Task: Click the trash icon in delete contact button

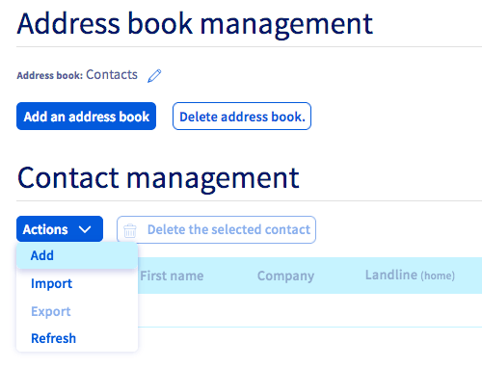Action: click(x=130, y=230)
